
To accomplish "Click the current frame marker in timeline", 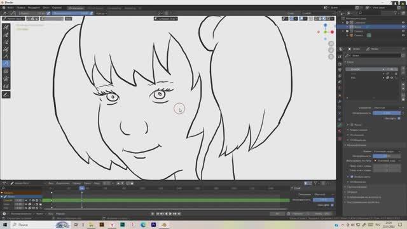I will tap(82, 188).
